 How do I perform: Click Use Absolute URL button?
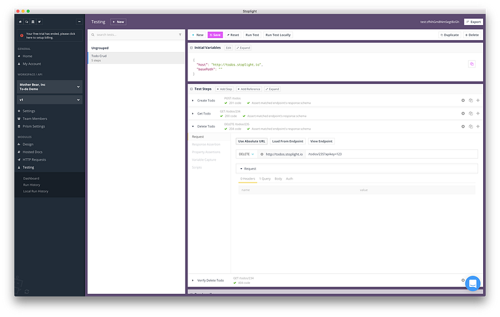click(252, 141)
